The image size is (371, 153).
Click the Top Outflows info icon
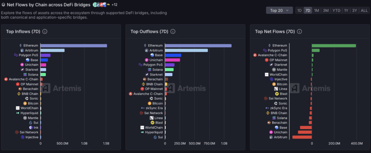pos(173,32)
